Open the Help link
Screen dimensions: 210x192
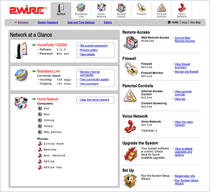184,23
